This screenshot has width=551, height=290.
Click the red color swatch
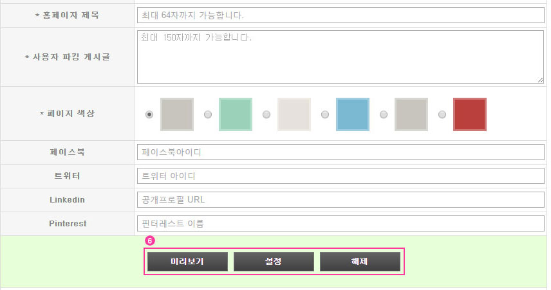click(470, 114)
